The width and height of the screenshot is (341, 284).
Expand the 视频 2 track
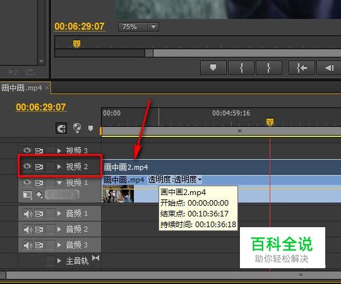[59, 167]
